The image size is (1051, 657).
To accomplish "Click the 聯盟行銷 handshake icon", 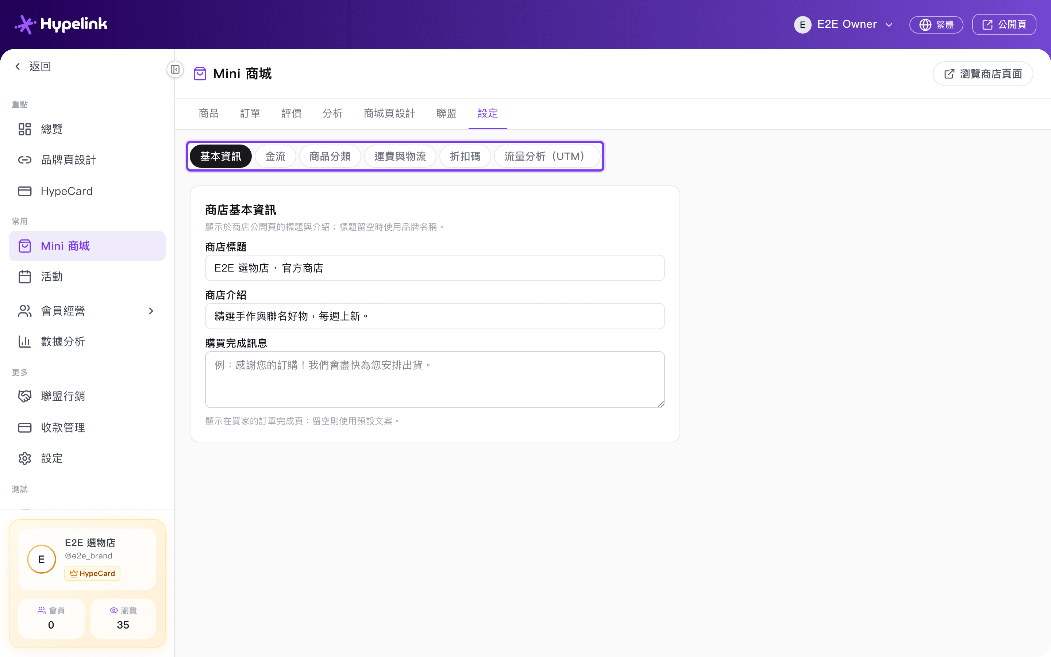I will click(x=25, y=396).
